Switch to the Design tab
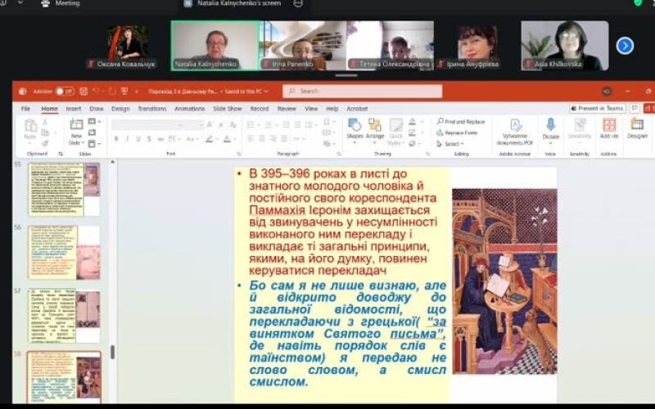 [x=120, y=109]
